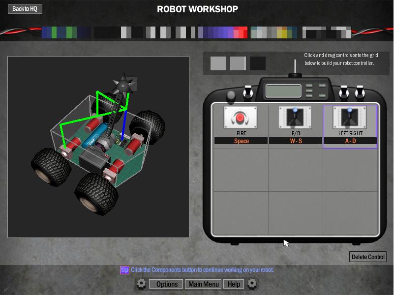Click the FIRE button control icon
This screenshot has height=295, width=394.
[241, 118]
